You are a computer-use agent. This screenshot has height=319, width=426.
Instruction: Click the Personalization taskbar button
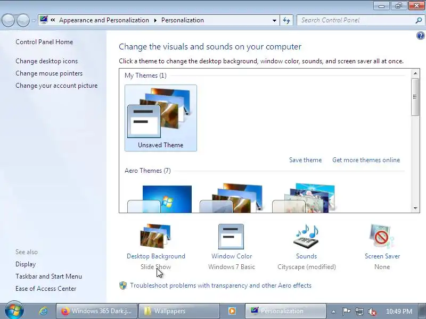[285, 311]
